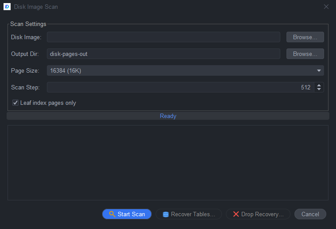Open the Page Size combo box
336x229 pixels.
point(185,70)
